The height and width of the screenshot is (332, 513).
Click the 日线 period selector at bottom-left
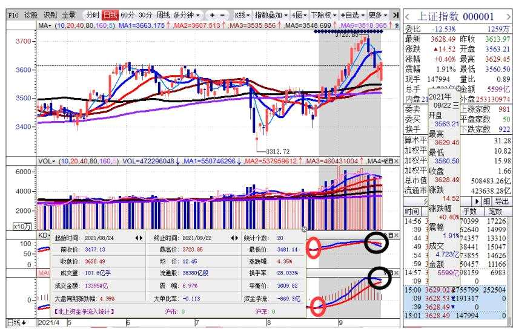tap(17, 323)
